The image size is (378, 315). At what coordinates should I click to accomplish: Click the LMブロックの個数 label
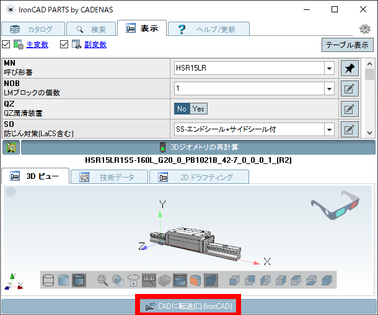32,93
